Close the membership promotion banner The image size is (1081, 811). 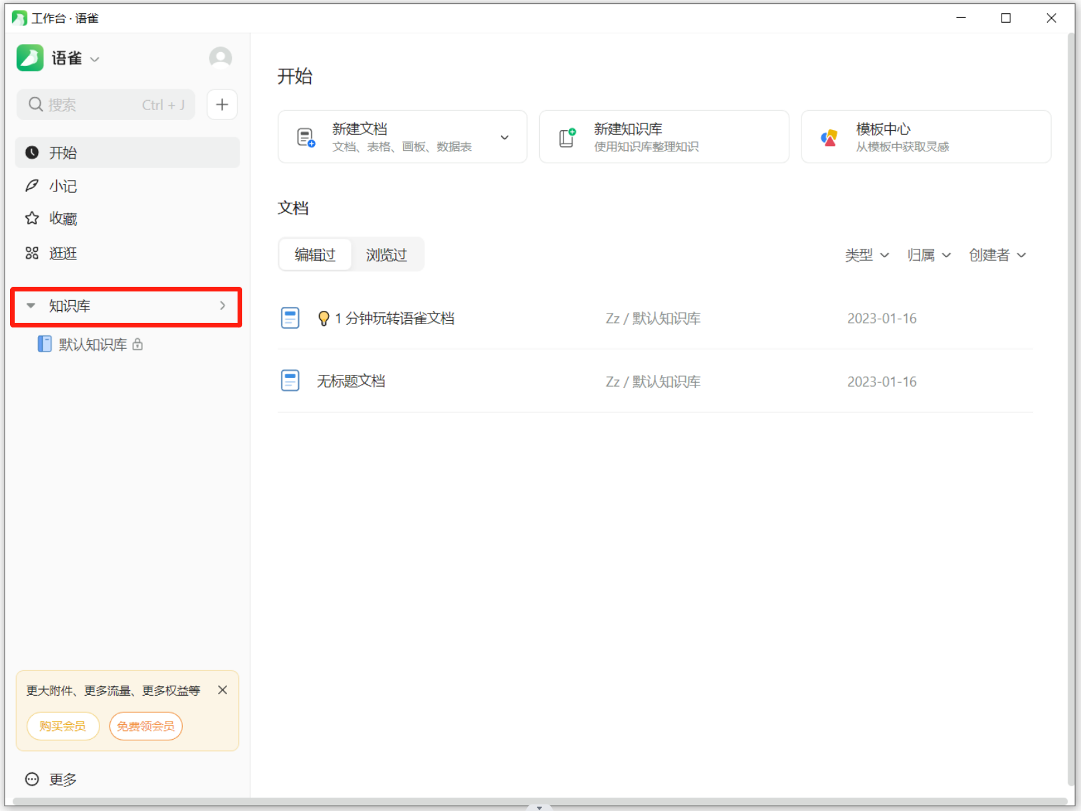[223, 690]
